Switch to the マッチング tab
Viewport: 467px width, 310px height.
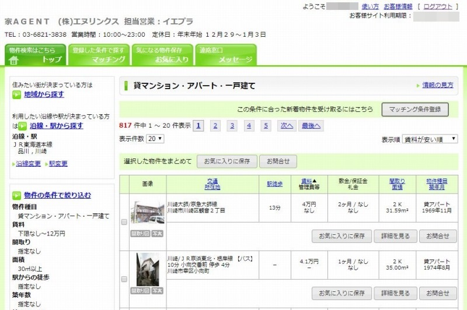99,55
